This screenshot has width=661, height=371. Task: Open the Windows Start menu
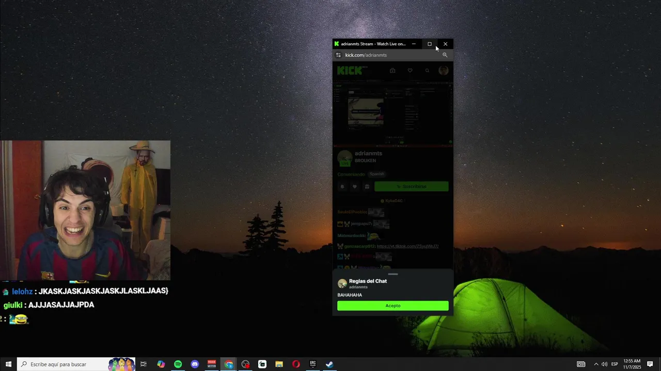pyautogui.click(x=8, y=364)
